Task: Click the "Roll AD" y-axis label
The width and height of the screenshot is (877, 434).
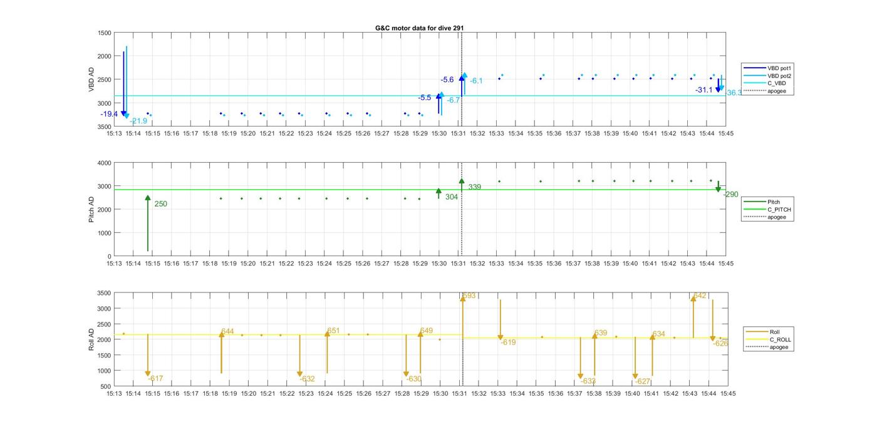Action: [x=92, y=339]
